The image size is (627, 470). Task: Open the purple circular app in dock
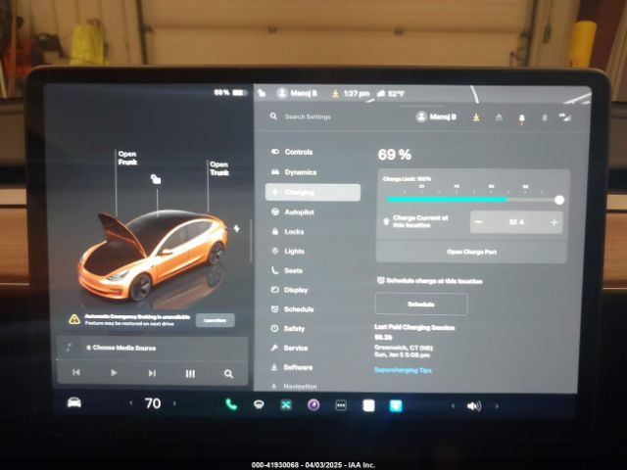point(313,405)
